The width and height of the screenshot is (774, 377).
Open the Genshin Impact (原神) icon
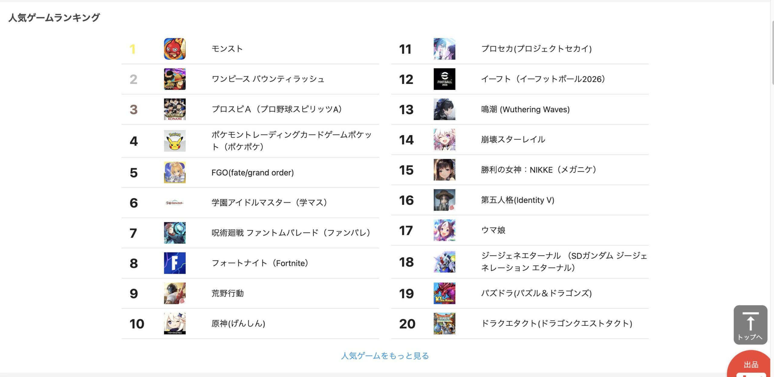pos(174,324)
